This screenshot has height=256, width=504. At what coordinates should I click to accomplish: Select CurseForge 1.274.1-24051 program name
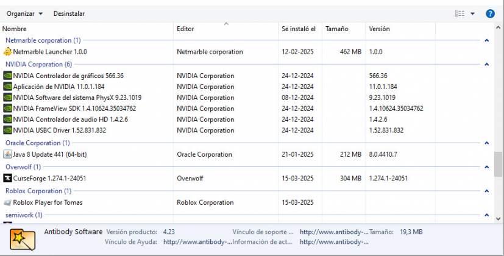point(49,178)
